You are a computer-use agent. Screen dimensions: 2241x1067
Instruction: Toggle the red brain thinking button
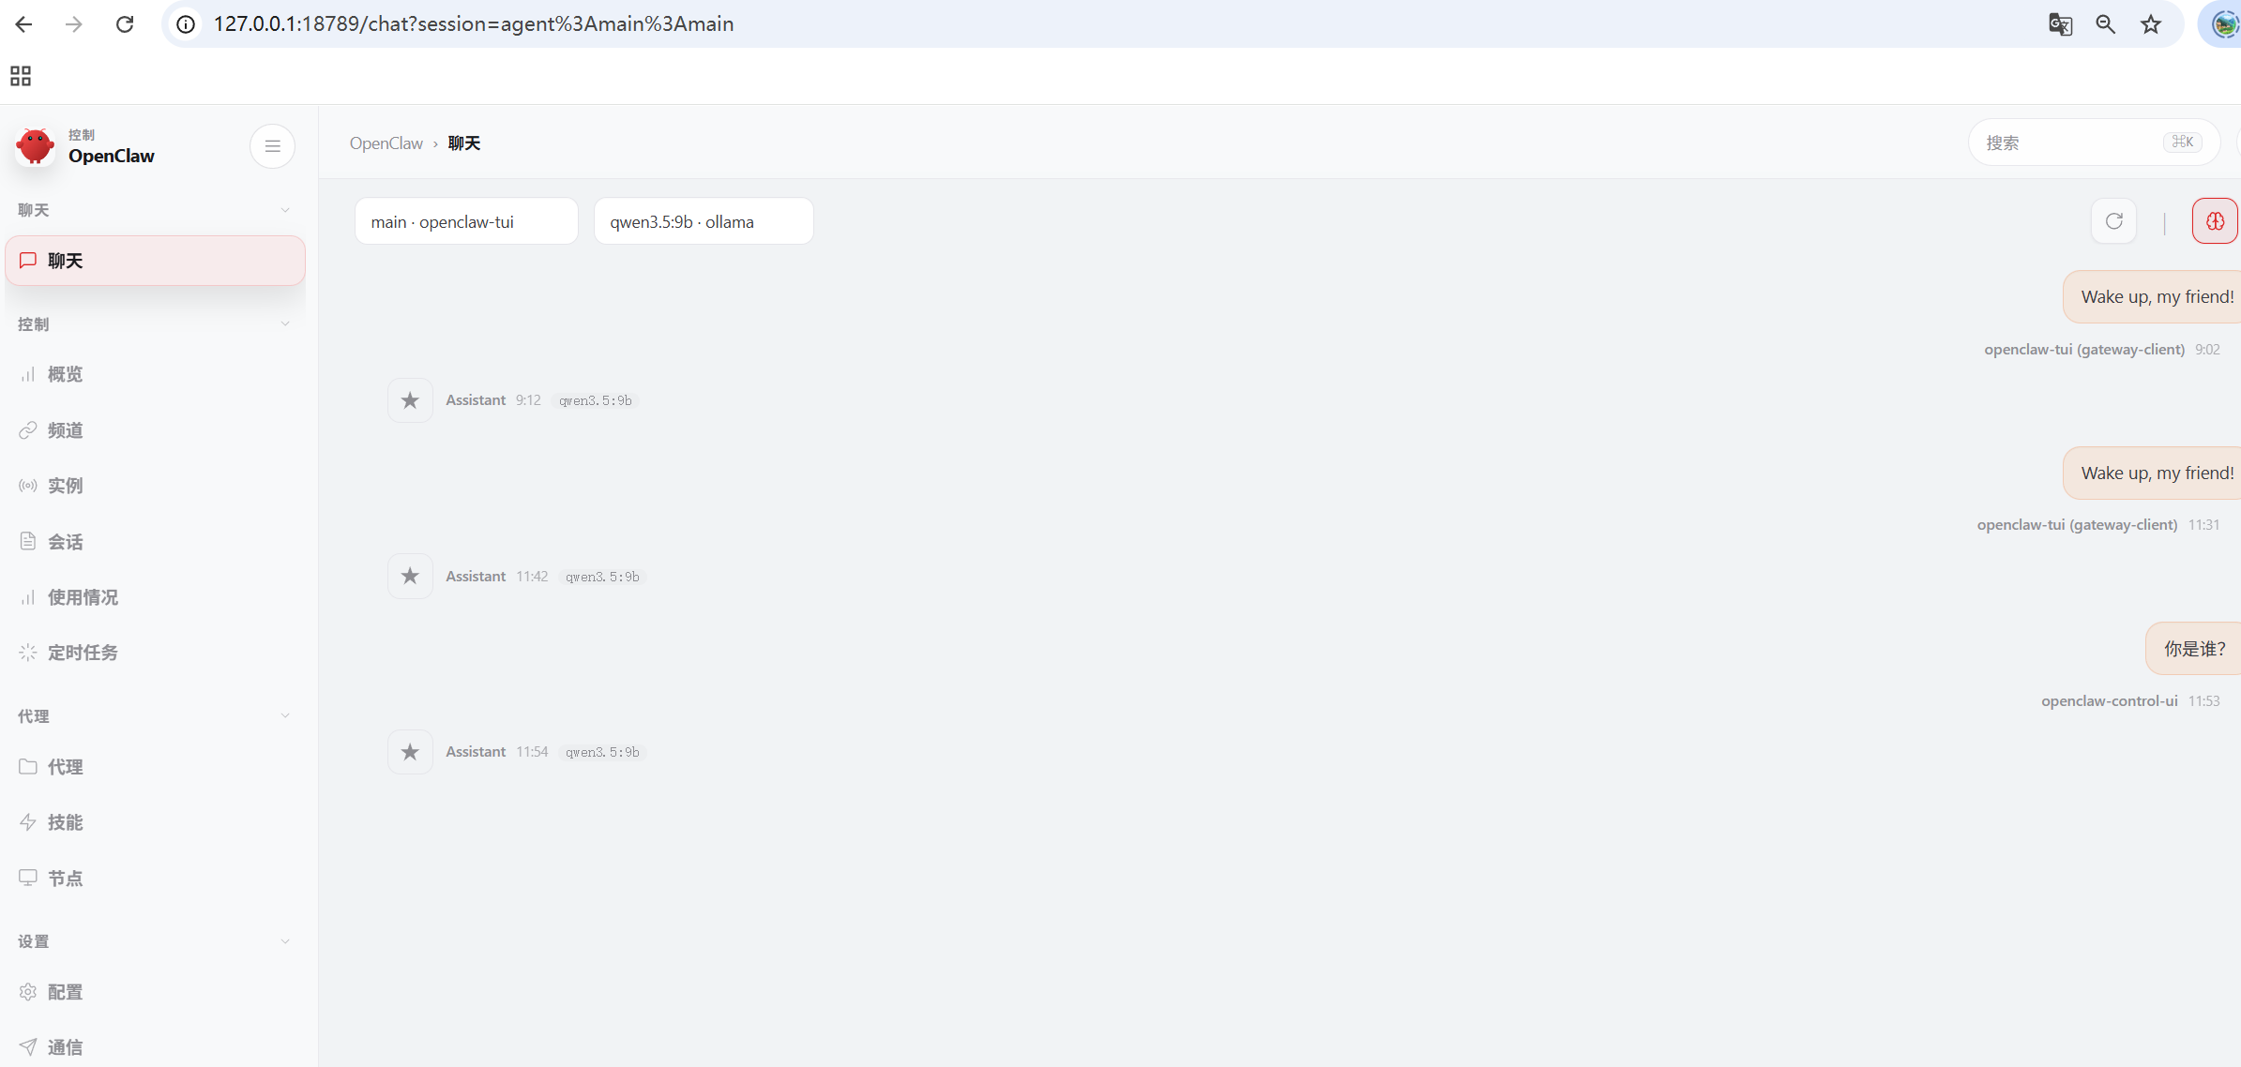(2215, 221)
